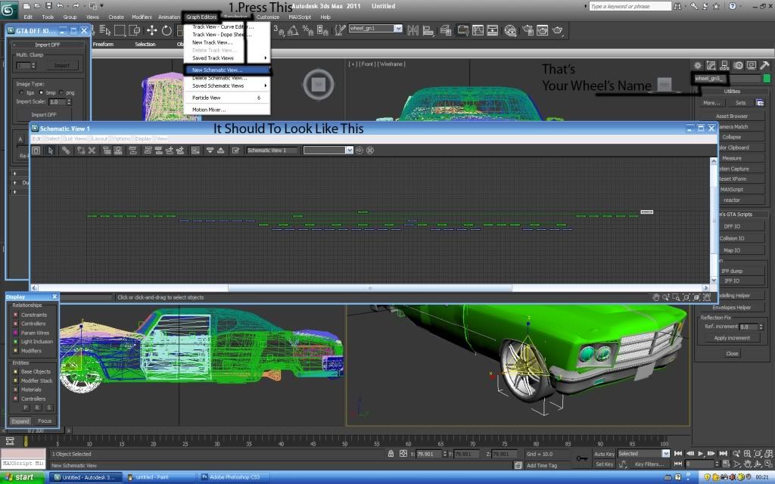Screen dimensions: 775x484
Task: Adjust the Ref. increment spinner arrows
Action: (761, 327)
